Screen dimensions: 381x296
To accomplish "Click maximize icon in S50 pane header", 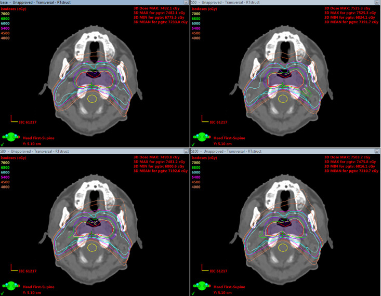I will click(x=377, y=2).
